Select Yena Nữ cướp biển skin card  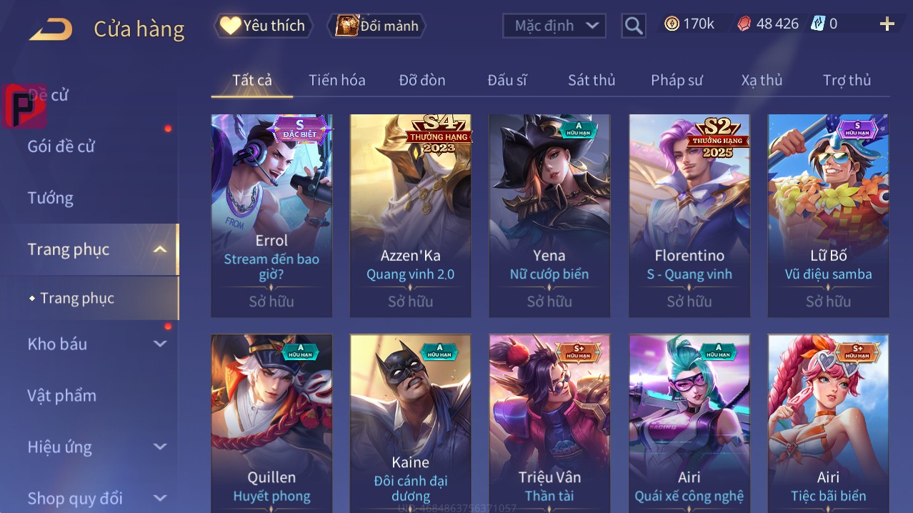(549, 215)
